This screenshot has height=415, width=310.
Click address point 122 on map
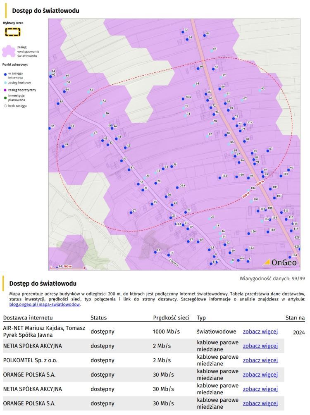coord(246,250)
